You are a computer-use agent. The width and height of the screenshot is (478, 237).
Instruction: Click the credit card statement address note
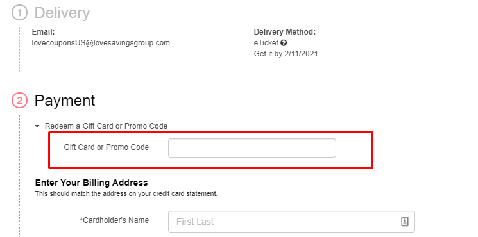pos(126,193)
